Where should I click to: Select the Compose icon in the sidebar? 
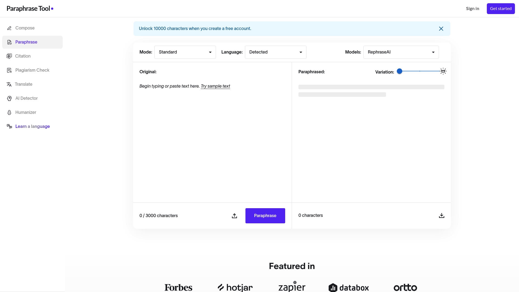[9, 28]
